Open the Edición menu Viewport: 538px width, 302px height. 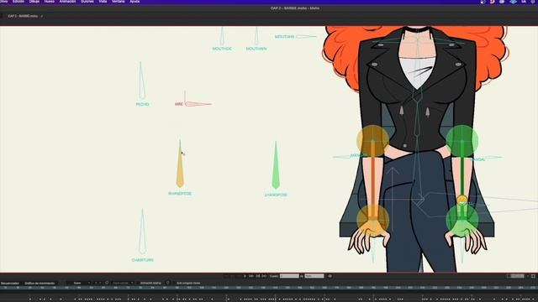click(18, 2)
